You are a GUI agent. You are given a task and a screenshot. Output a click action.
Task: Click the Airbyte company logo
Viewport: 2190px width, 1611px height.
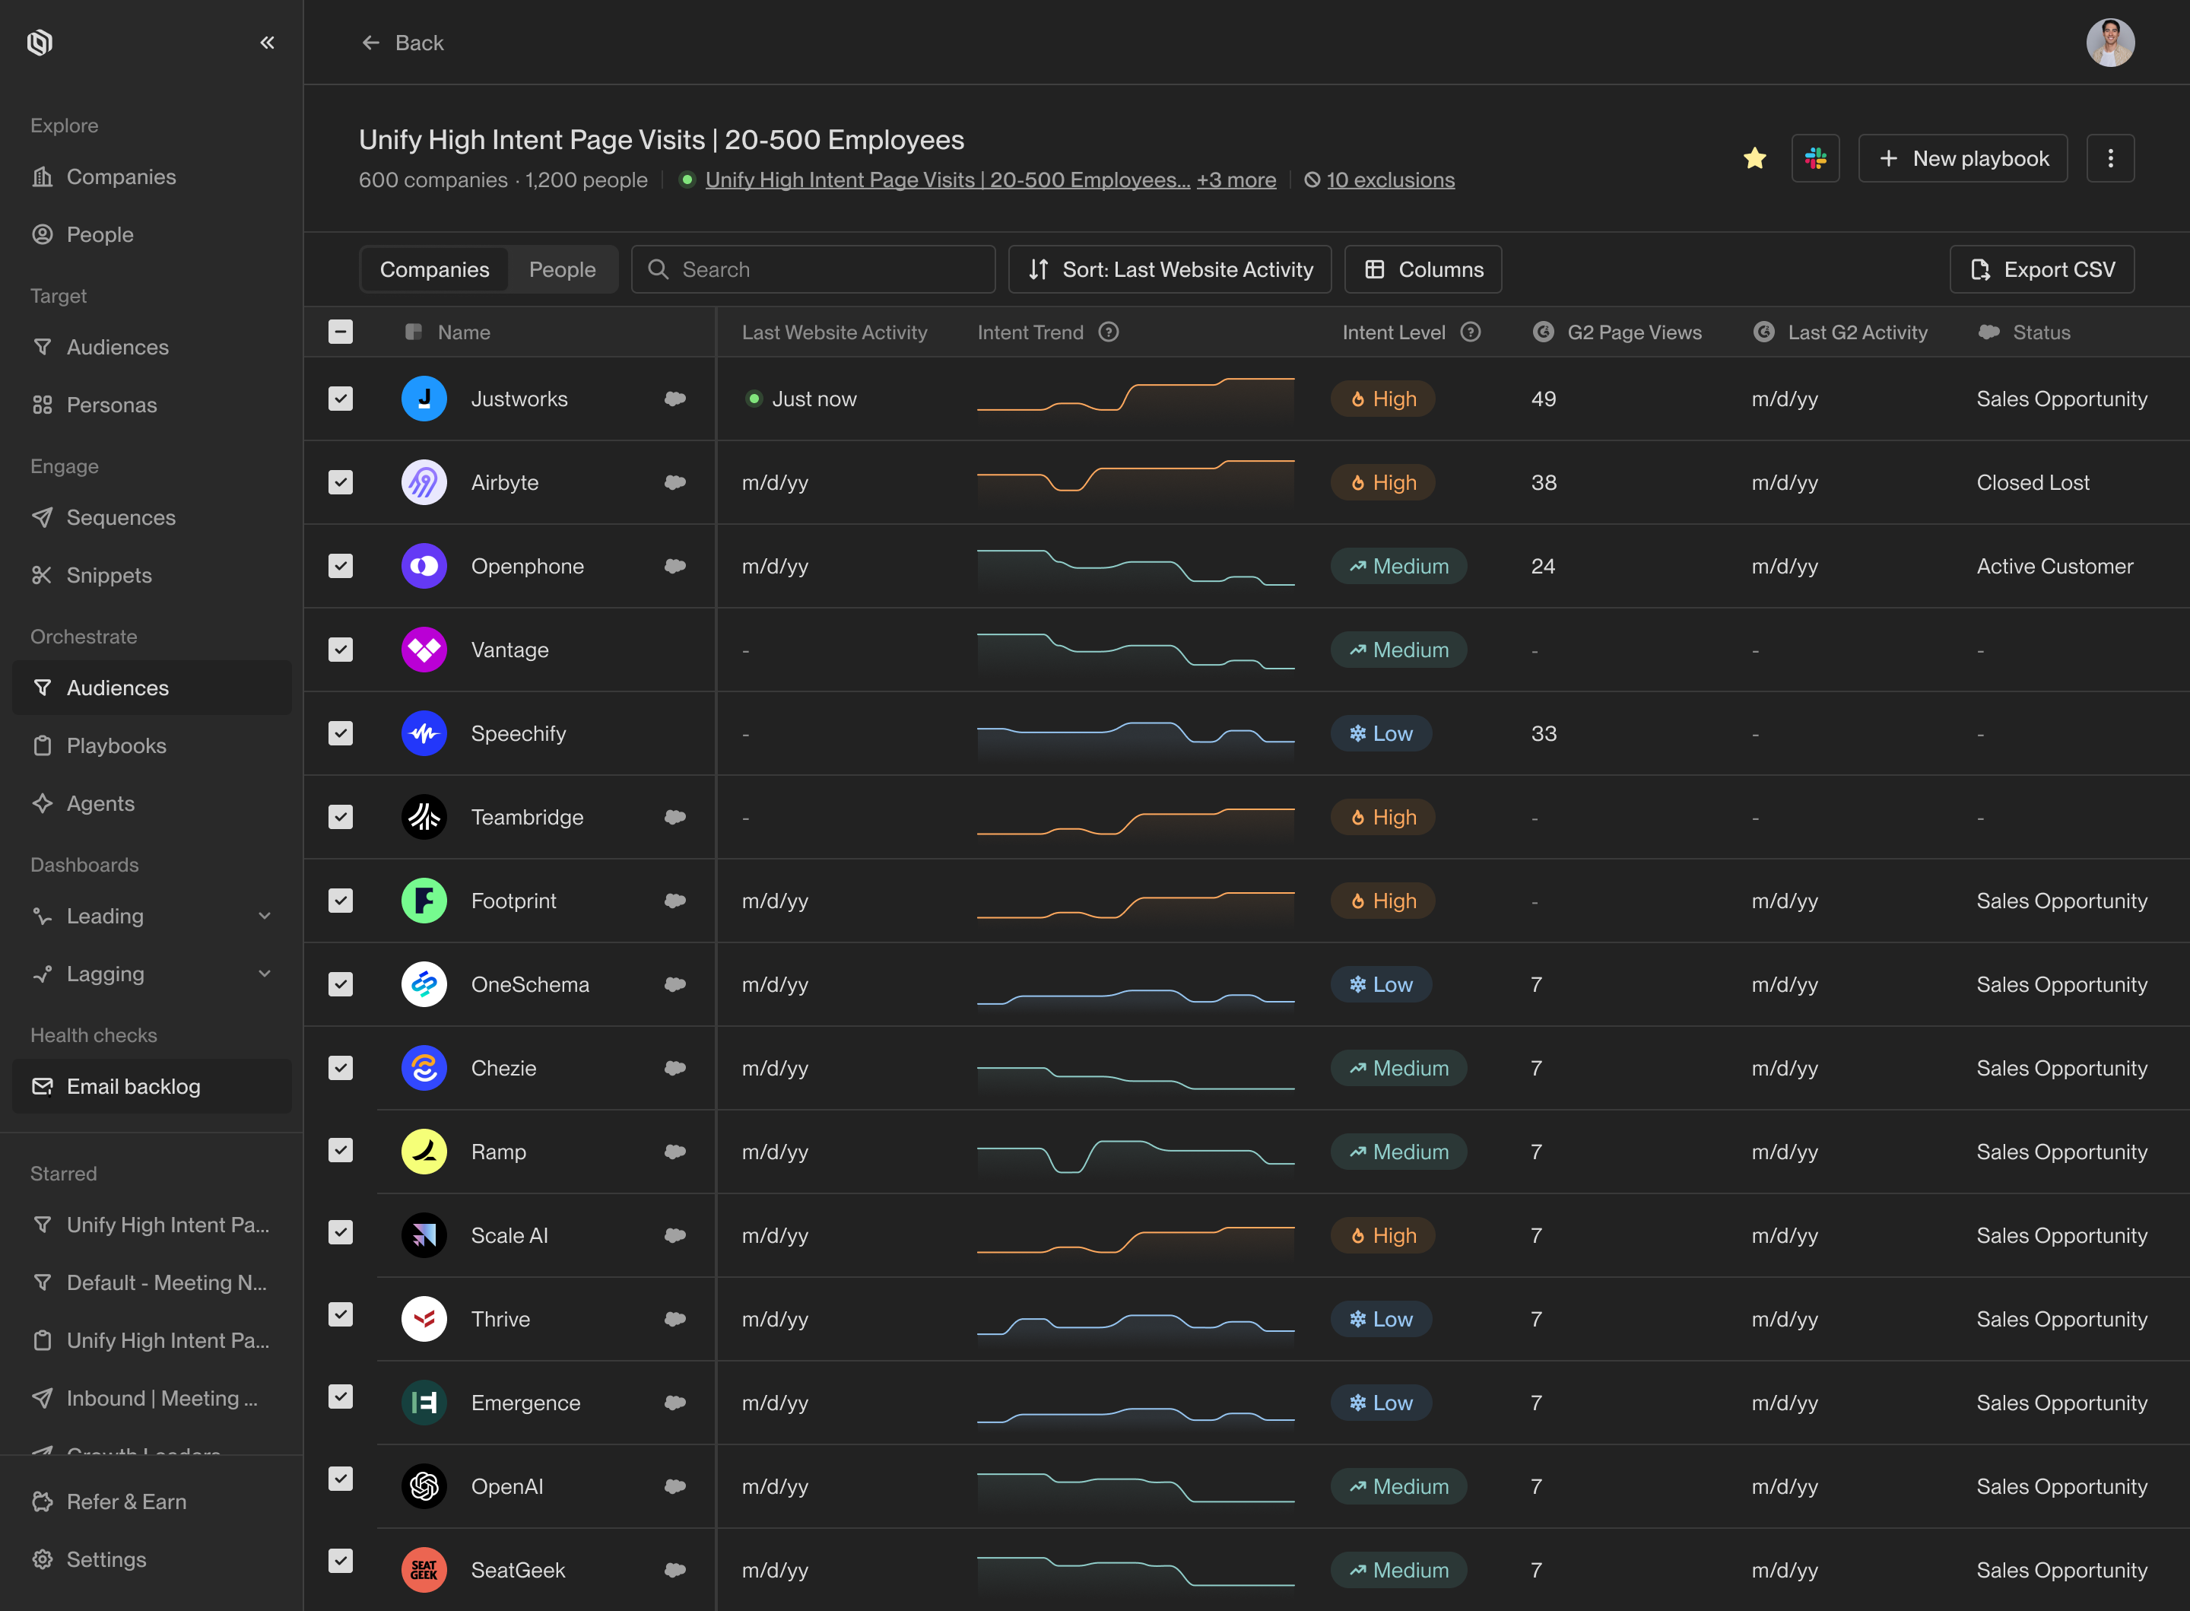[424, 483]
